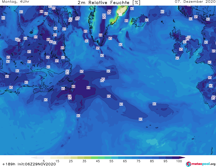
Task: Pick the colour bar segment between 25 and 35
Action: coord(78,158)
